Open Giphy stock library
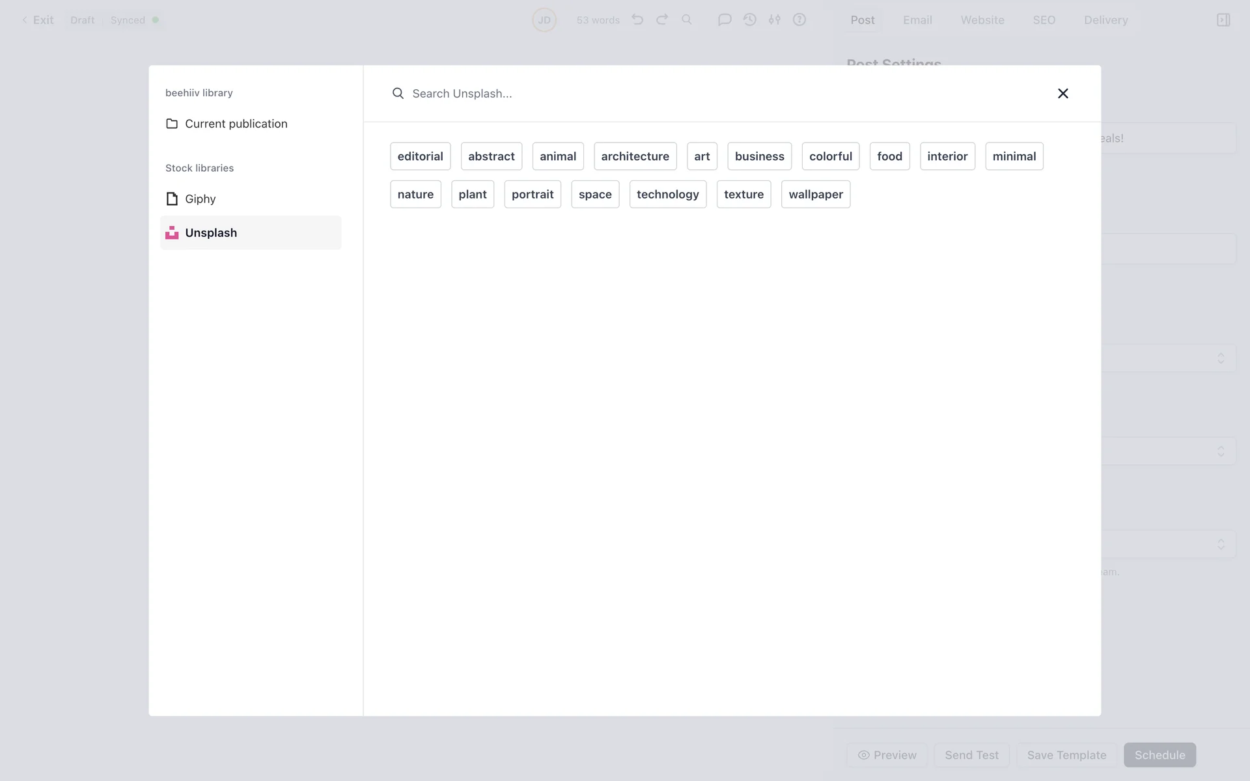 [201, 199]
